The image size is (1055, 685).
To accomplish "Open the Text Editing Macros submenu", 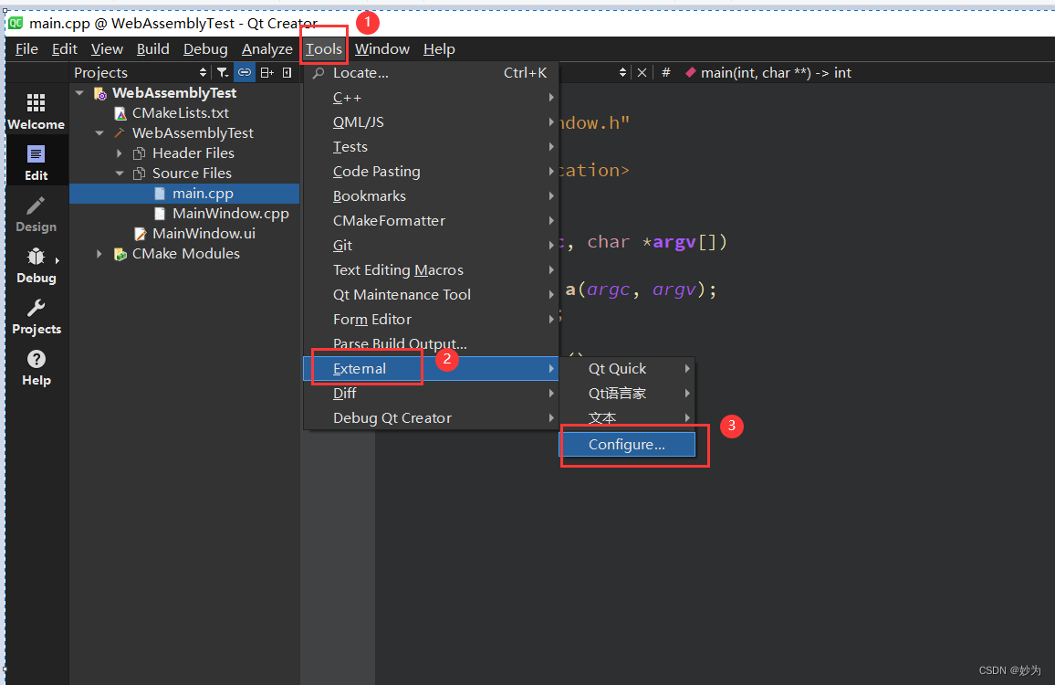I will point(431,270).
